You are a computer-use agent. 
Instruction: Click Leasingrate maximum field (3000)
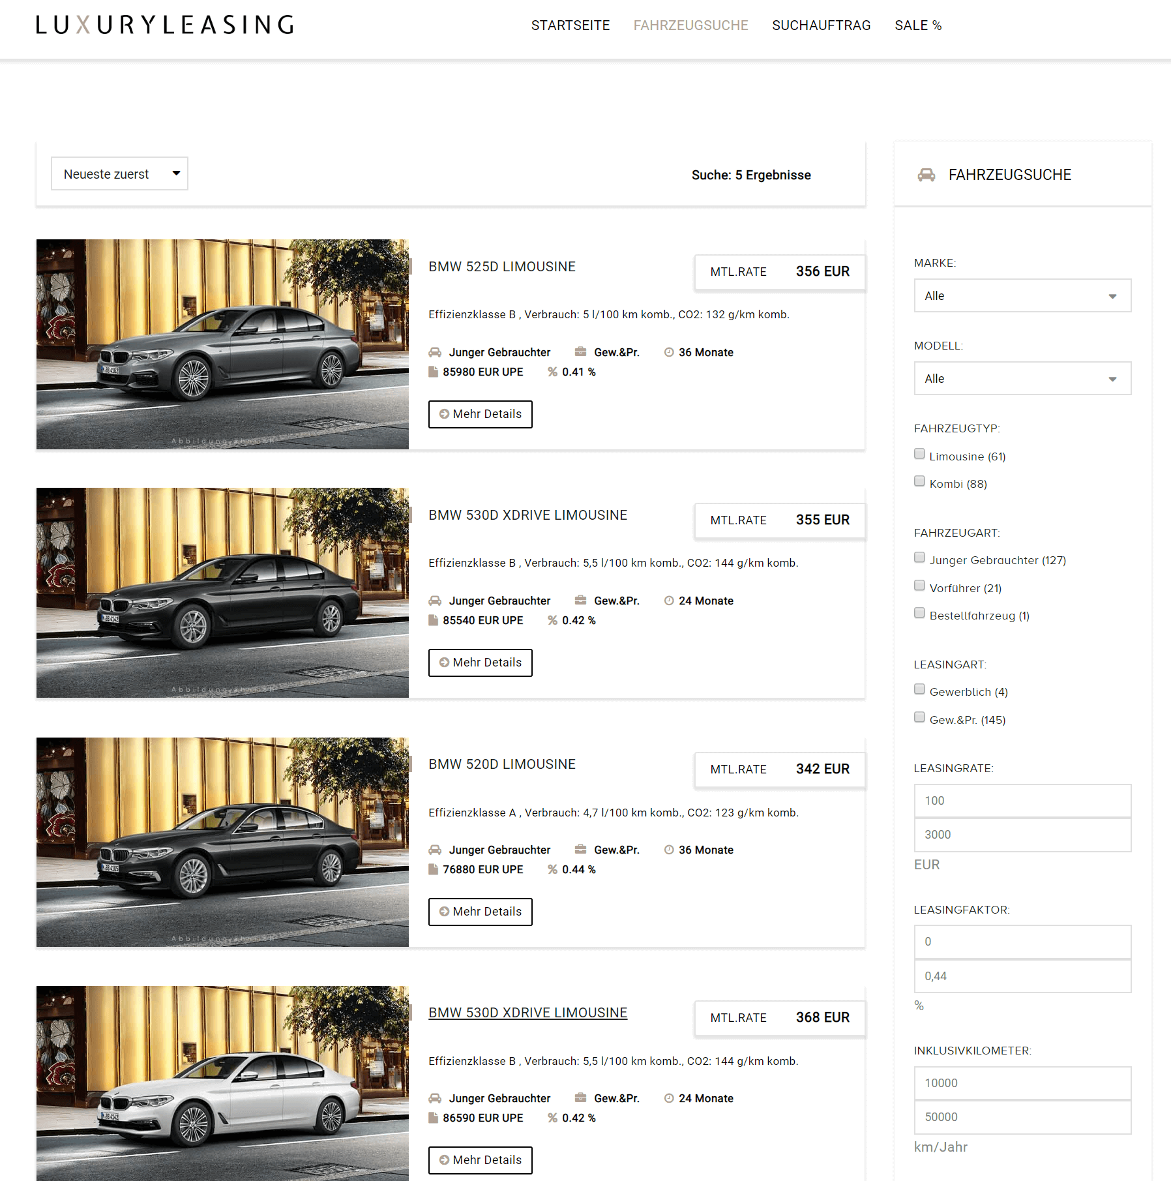1022,835
